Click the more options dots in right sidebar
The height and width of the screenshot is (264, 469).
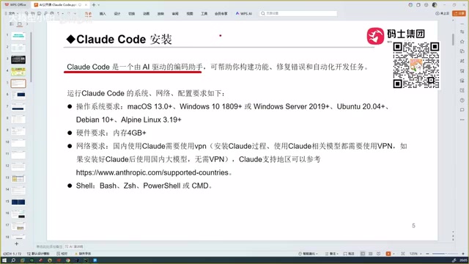462,120
